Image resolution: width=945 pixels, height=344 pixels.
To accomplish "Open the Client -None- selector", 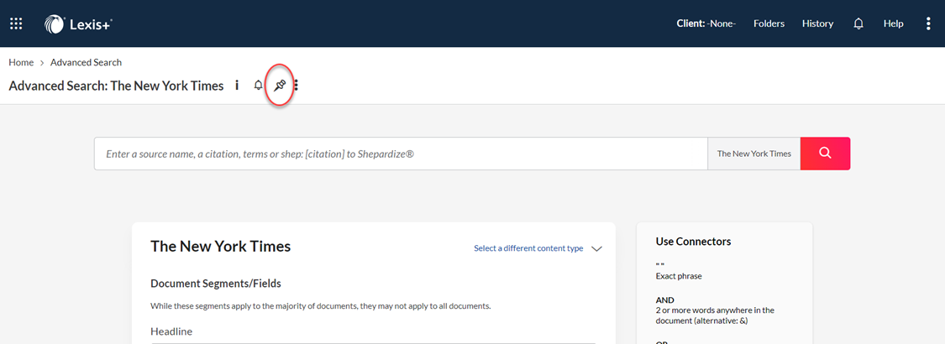I will (706, 24).
